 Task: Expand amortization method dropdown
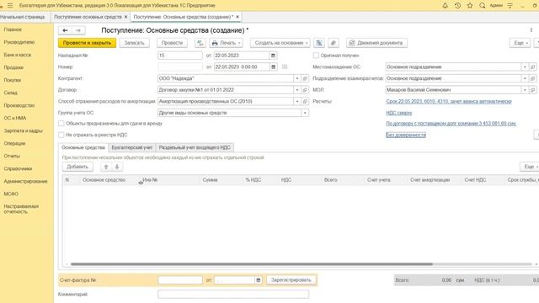[x=297, y=101]
